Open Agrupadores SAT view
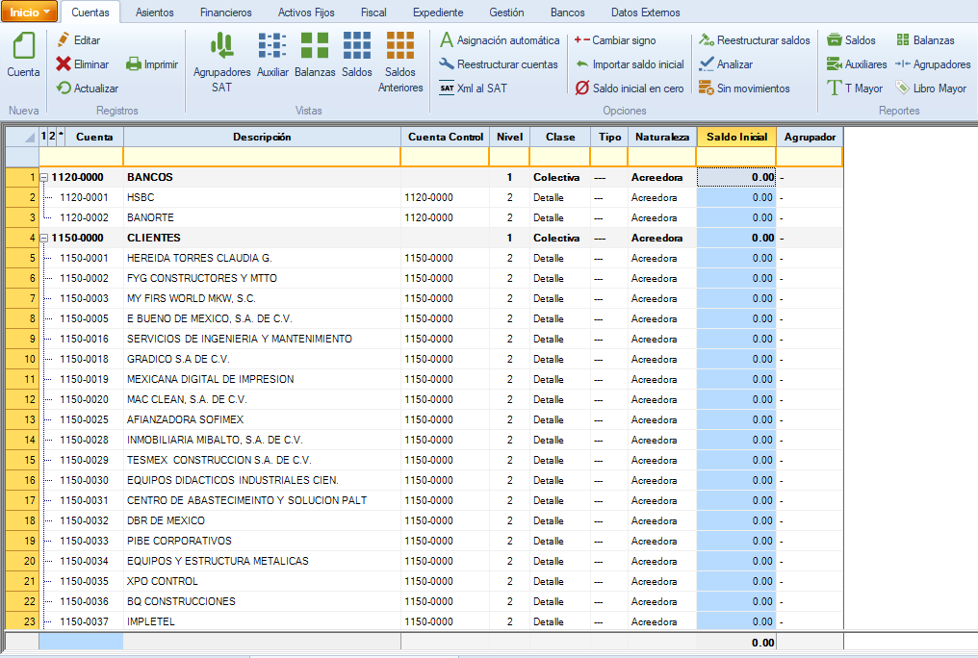The width and height of the screenshot is (978, 658). (221, 46)
